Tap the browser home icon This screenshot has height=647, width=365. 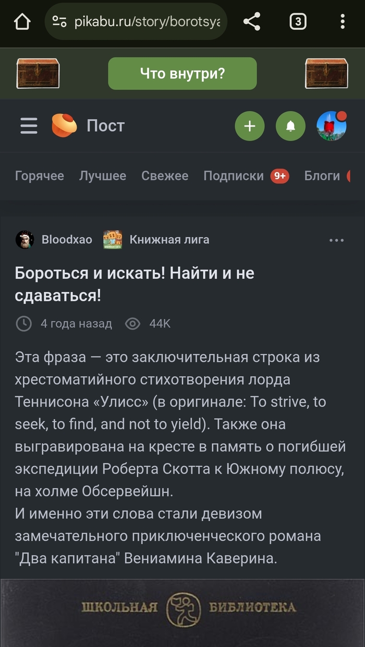(22, 22)
